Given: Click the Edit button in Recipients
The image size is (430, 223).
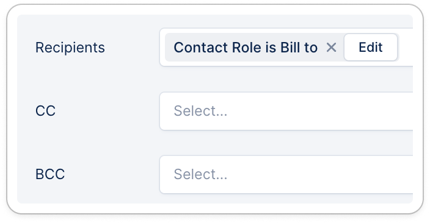Looking at the screenshot, I should pos(371,48).
